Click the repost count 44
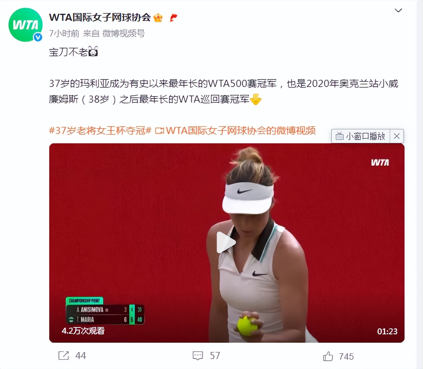Image resolution: width=423 pixels, height=369 pixels. pyautogui.click(x=81, y=356)
